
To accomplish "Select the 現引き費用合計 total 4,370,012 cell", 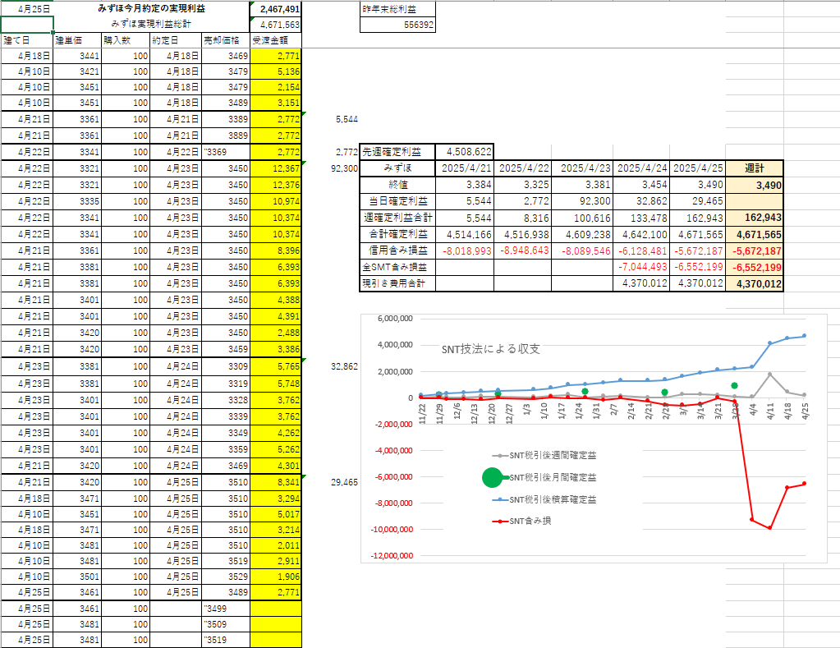I will coord(755,284).
